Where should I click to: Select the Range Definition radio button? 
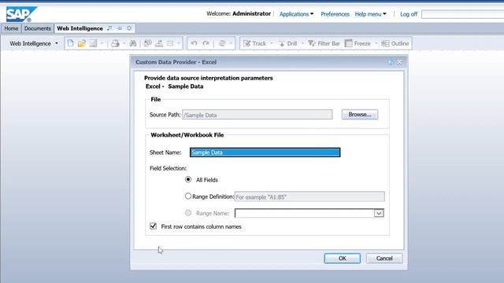(188, 196)
